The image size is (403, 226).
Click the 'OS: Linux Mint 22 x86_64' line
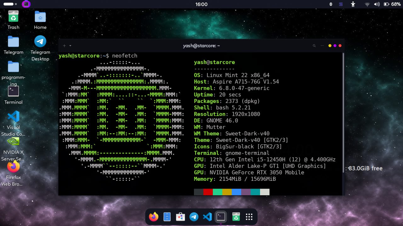[x=232, y=75]
